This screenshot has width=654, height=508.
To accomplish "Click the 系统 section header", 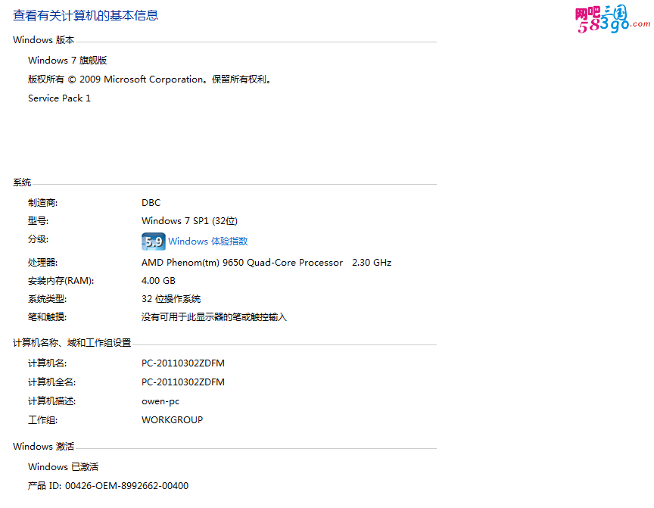I will pyautogui.click(x=22, y=182).
